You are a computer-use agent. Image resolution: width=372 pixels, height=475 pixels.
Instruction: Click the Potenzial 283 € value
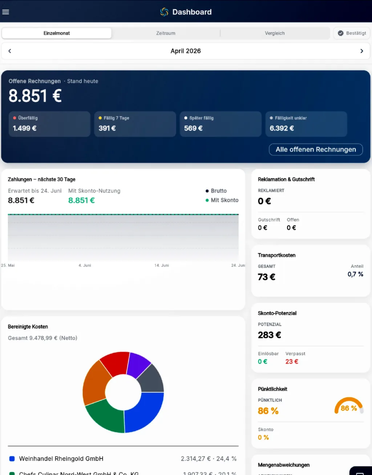[x=270, y=335]
